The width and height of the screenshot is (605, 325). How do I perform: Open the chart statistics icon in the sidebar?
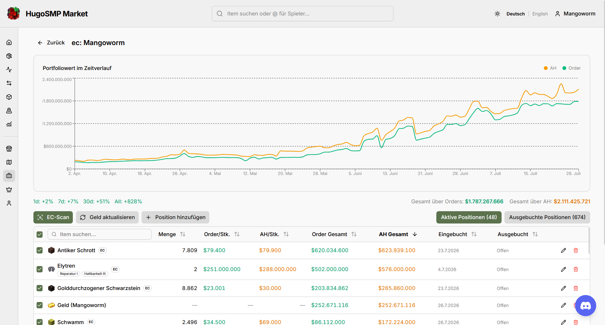coord(9,124)
